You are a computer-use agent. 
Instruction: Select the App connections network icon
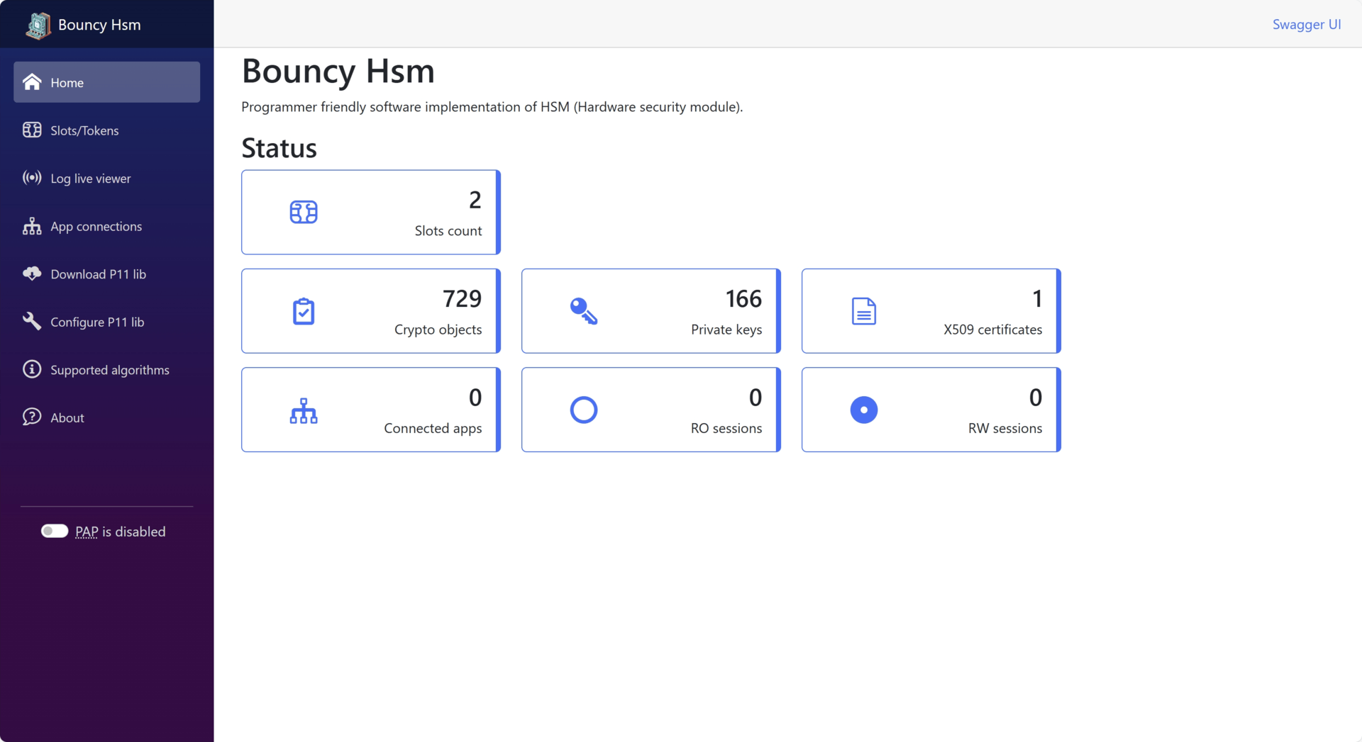pos(32,226)
